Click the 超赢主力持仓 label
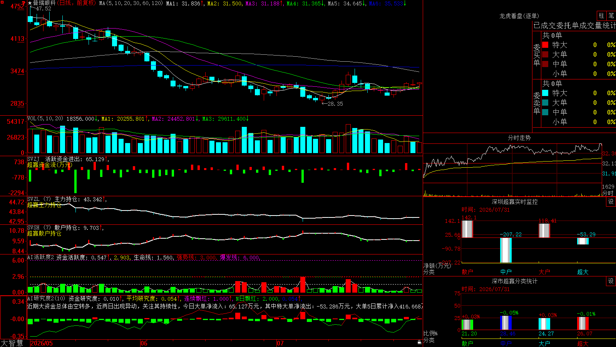The height and width of the screenshot is (347, 616). (x=44, y=205)
